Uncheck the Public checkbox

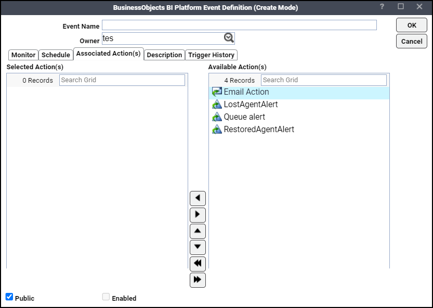[9, 297]
